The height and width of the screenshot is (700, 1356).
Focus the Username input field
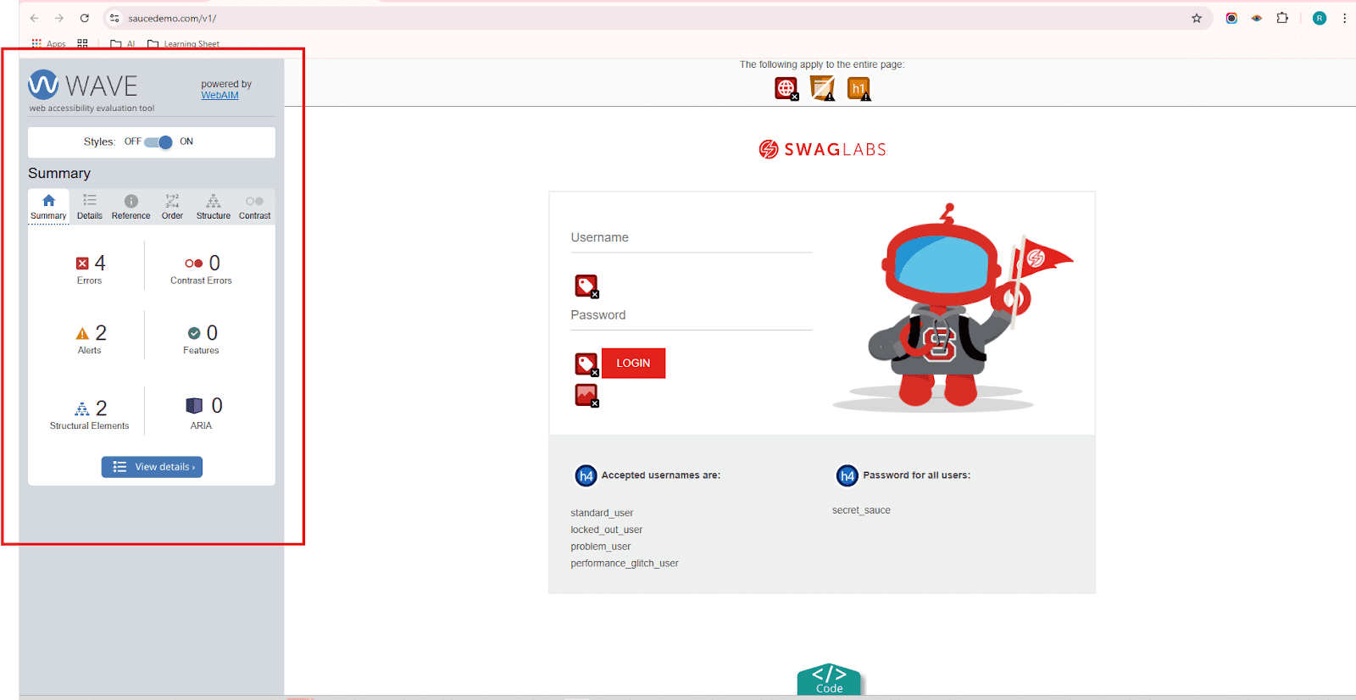tap(692, 238)
